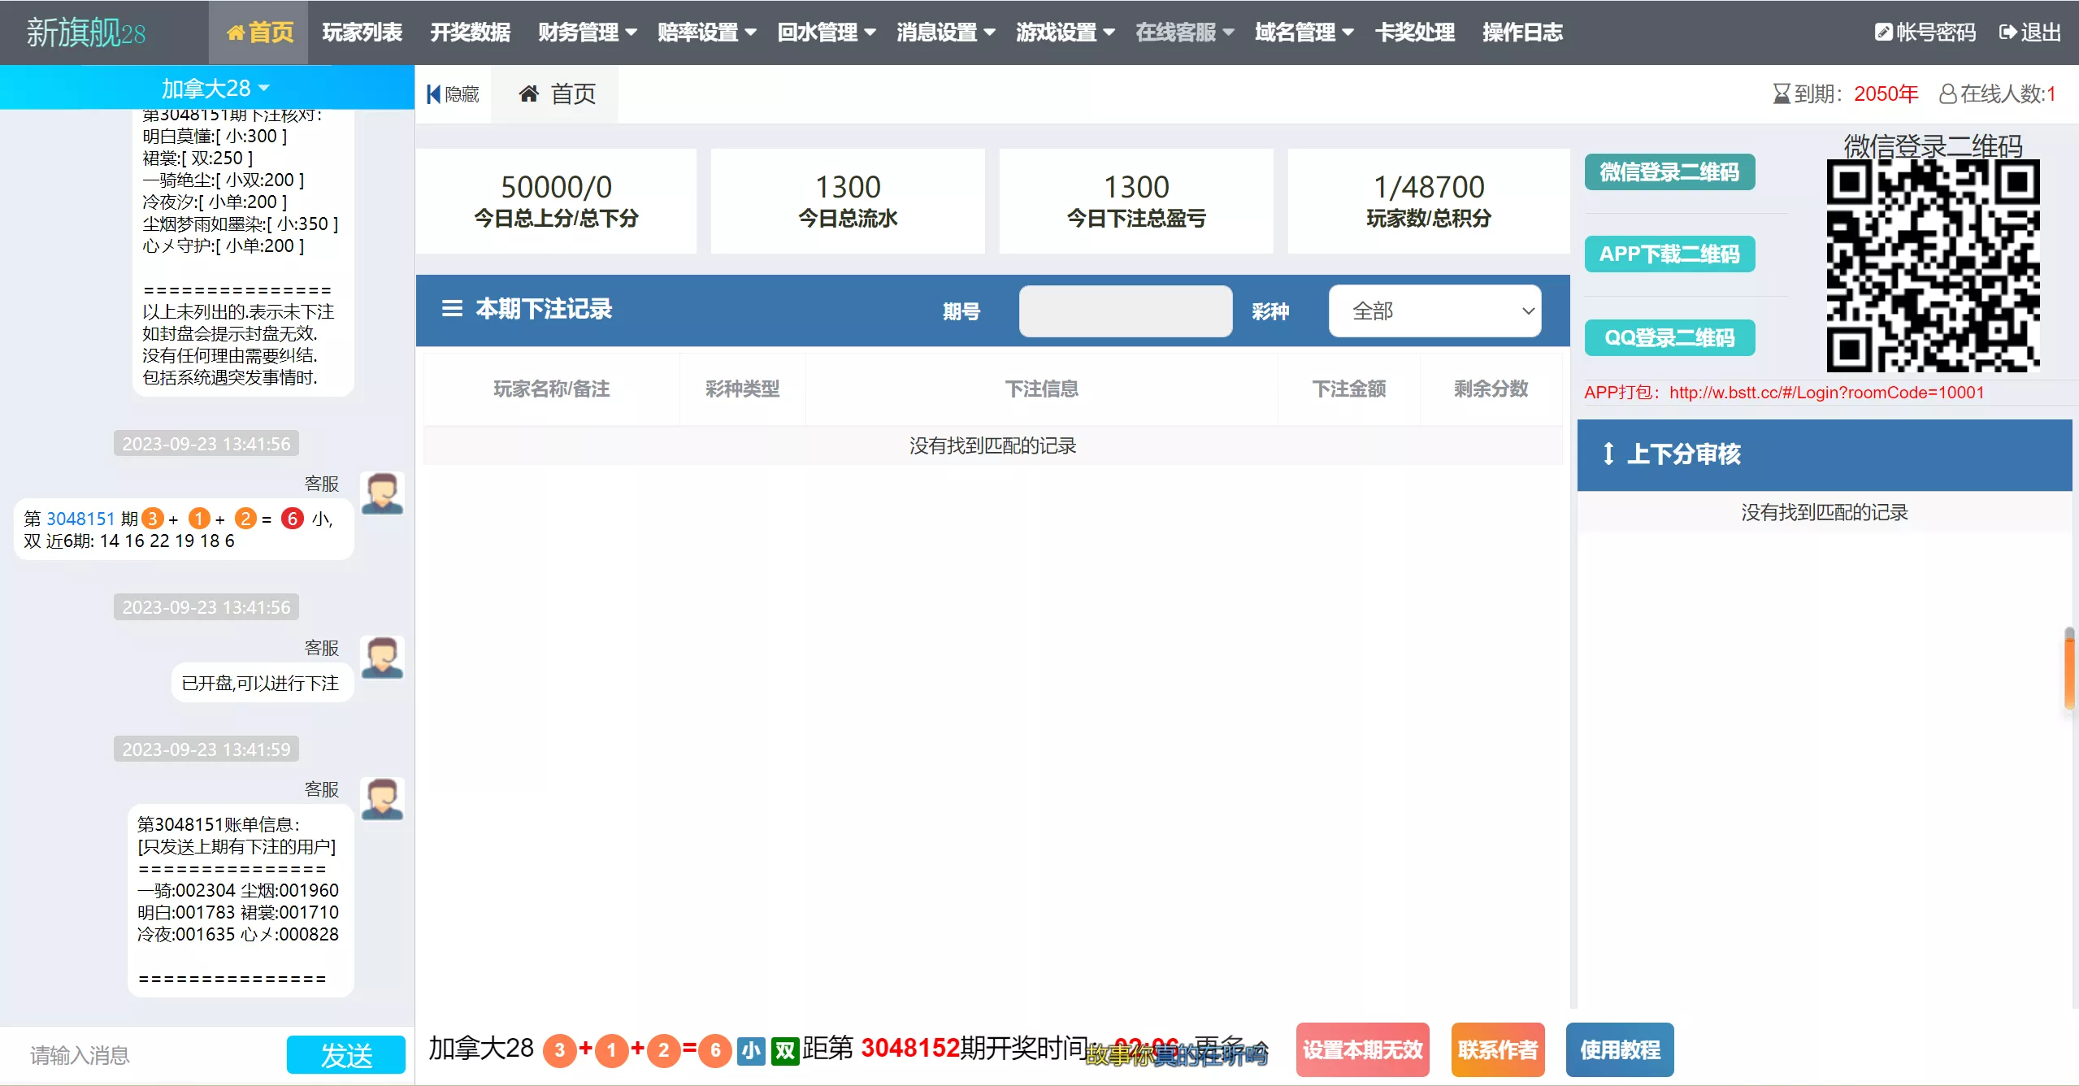Click inside the 期号 input field

(1124, 311)
